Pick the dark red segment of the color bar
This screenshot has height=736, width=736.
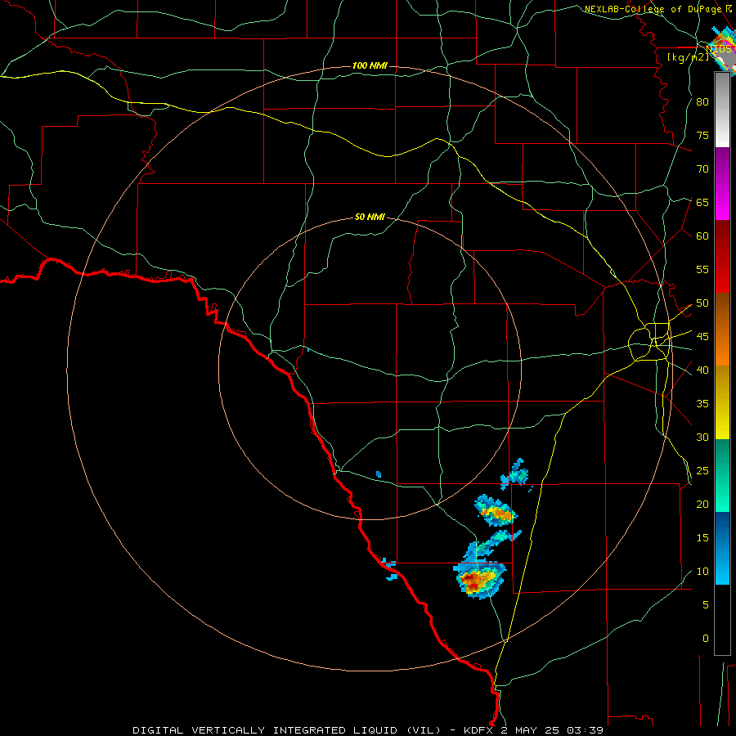[722, 256]
